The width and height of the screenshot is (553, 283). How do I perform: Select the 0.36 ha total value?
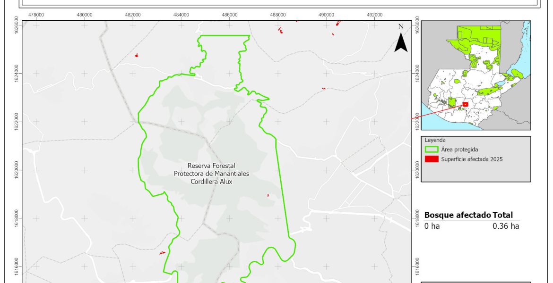click(x=506, y=226)
